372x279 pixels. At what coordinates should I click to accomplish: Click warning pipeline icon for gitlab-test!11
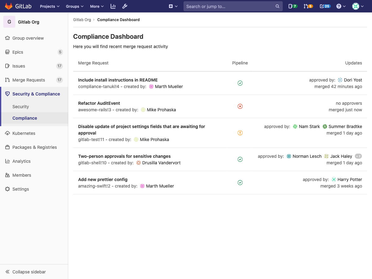tap(240, 133)
